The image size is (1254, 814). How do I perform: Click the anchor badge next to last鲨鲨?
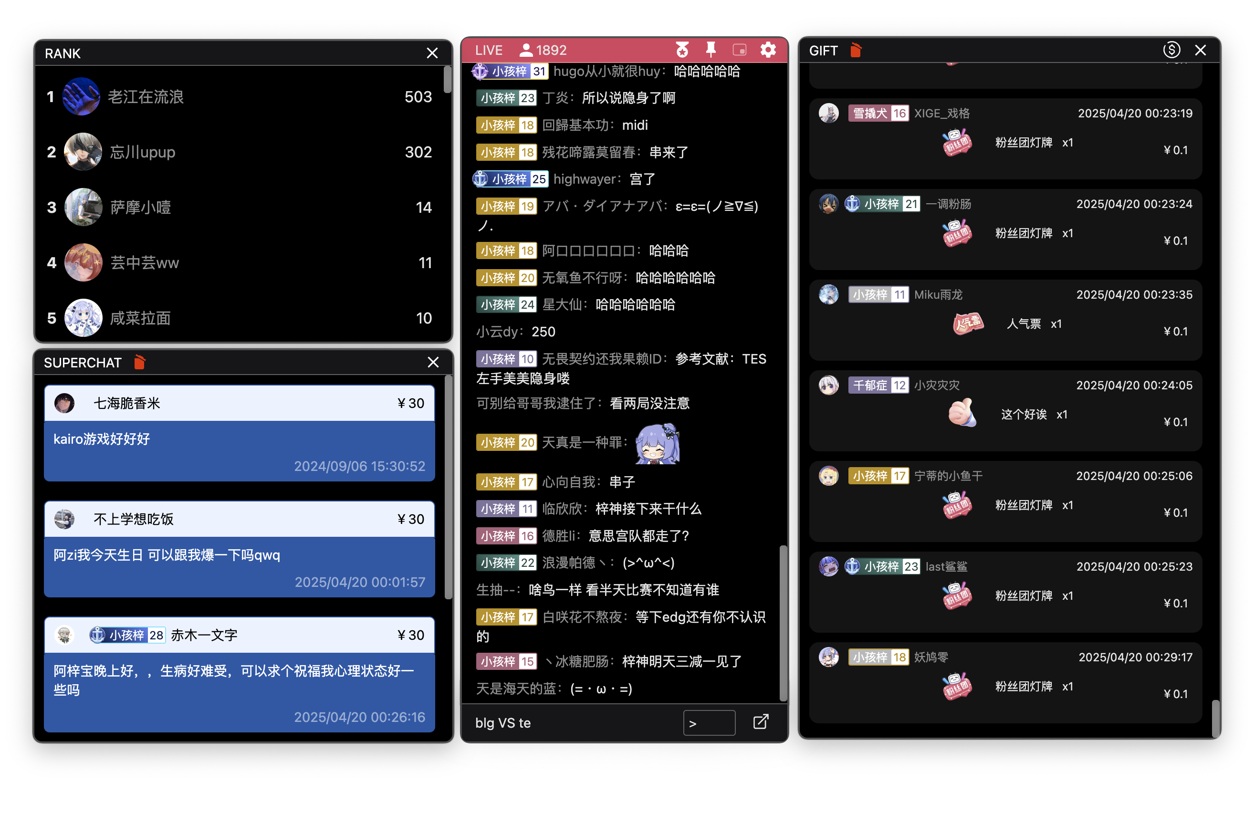[883, 566]
